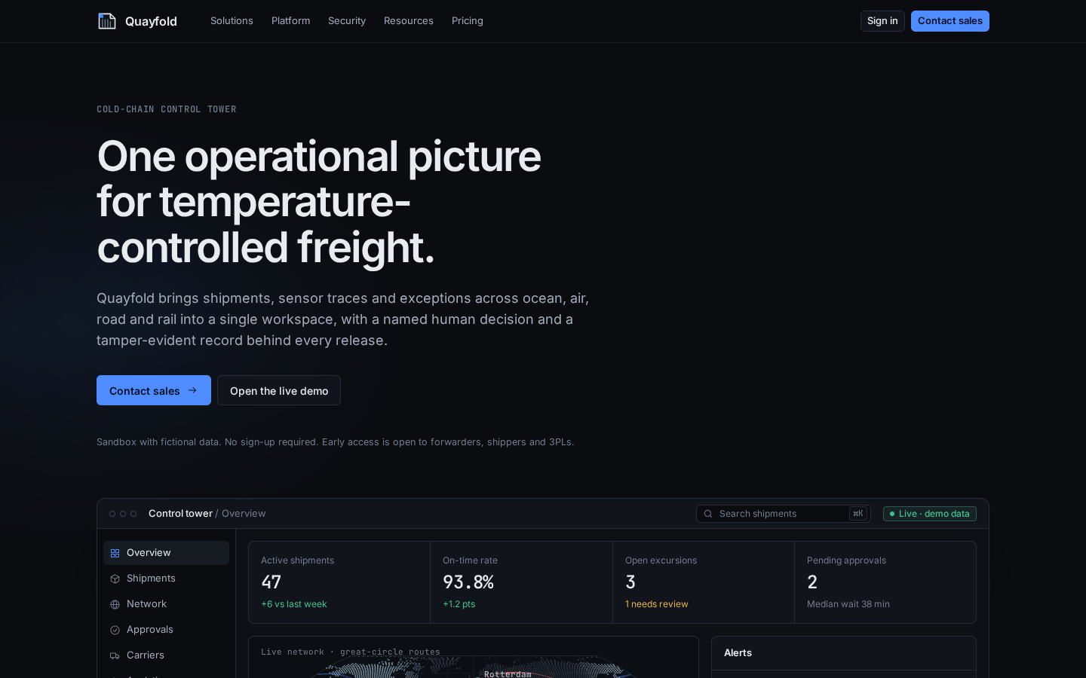Go to the Pricing page
Image resolution: width=1086 pixels, height=678 pixels.
click(x=468, y=21)
